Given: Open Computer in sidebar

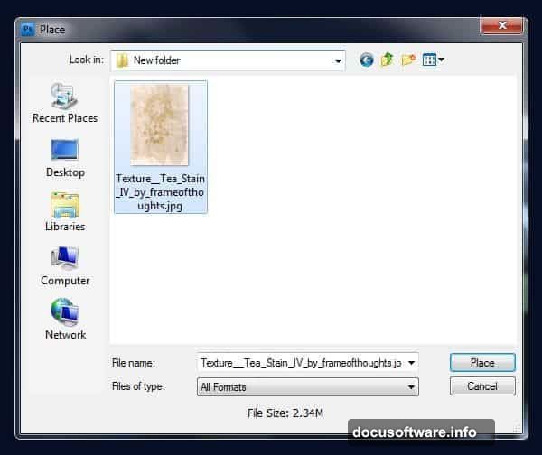Looking at the screenshot, I should (65, 266).
